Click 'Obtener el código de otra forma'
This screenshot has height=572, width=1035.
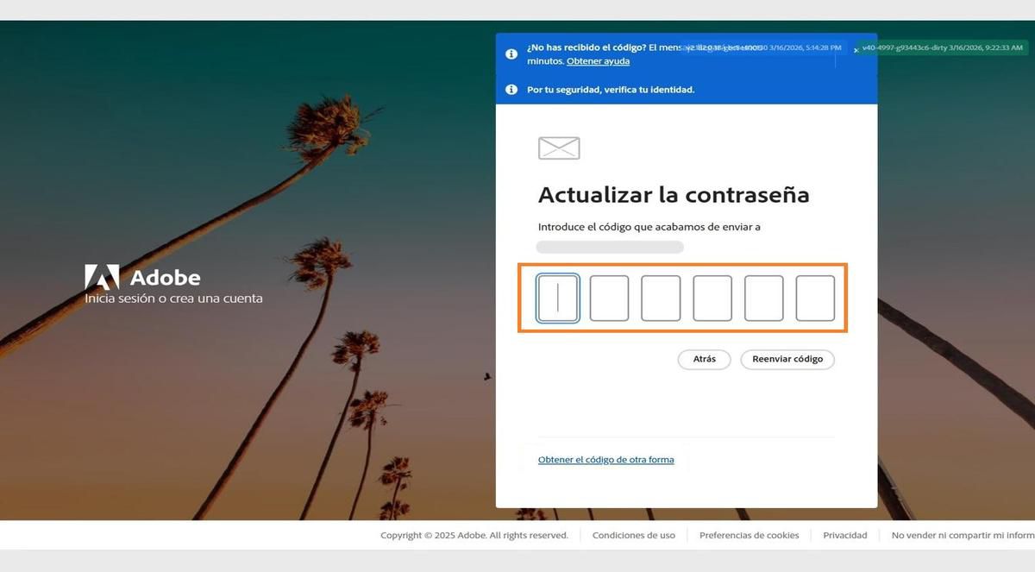pyautogui.click(x=605, y=459)
